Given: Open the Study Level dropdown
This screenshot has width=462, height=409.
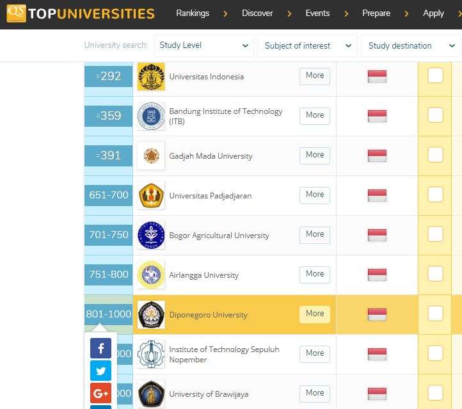Looking at the screenshot, I should pos(204,45).
